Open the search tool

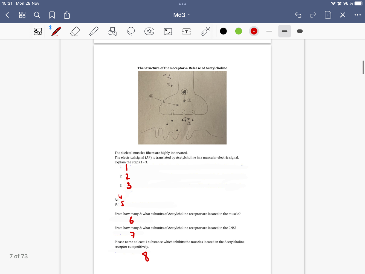point(37,15)
